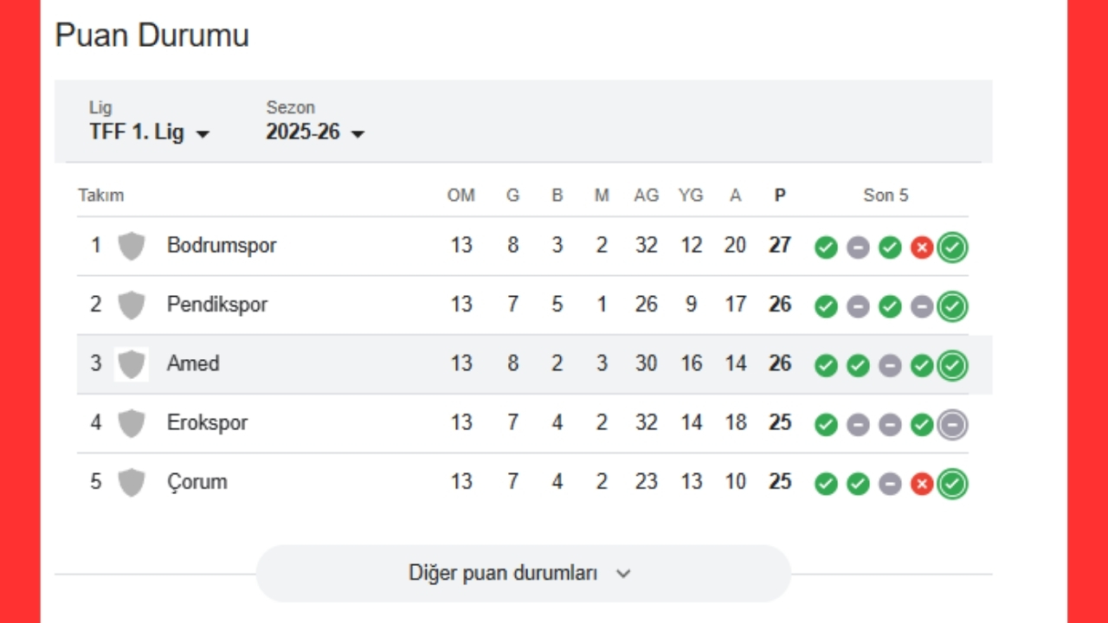Screen dimensions: 1108x623
Task: Open the Pendikspor team link
Action: click(217, 305)
